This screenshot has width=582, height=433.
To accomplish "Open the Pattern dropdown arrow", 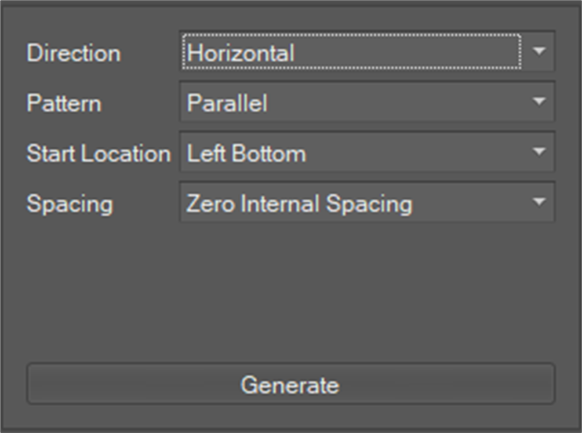I will (x=539, y=102).
